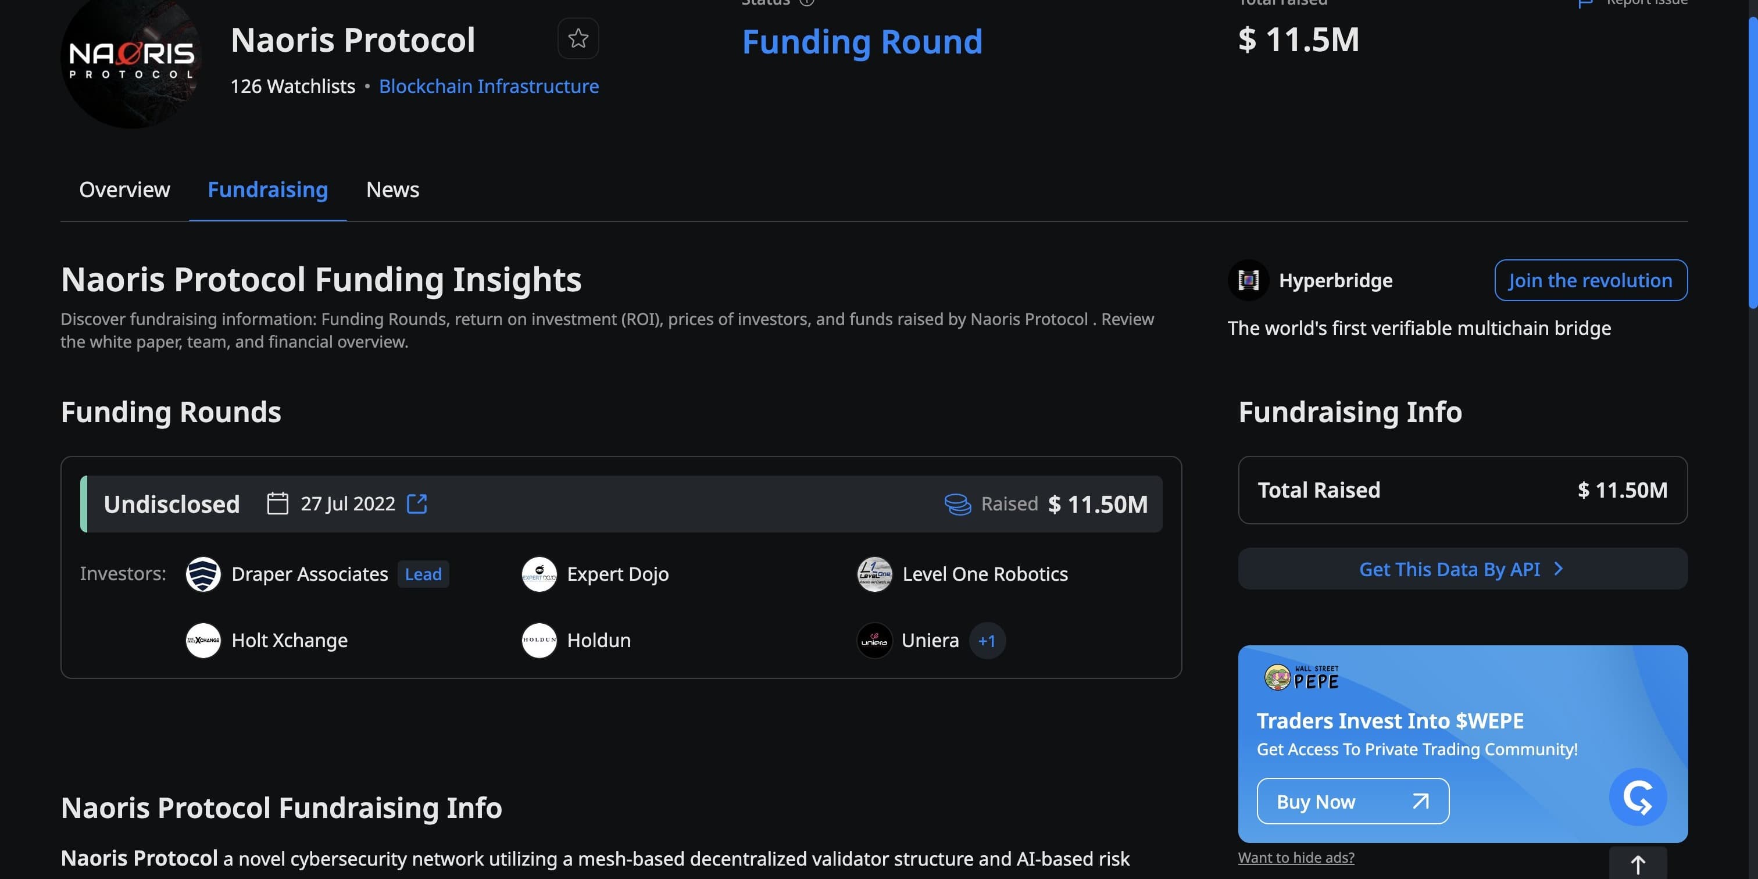This screenshot has height=879, width=1758.
Task: Open Uniera investor name
Action: point(930,640)
